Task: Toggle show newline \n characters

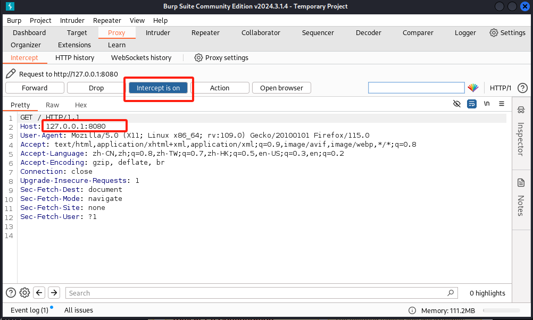Action: coord(487,104)
